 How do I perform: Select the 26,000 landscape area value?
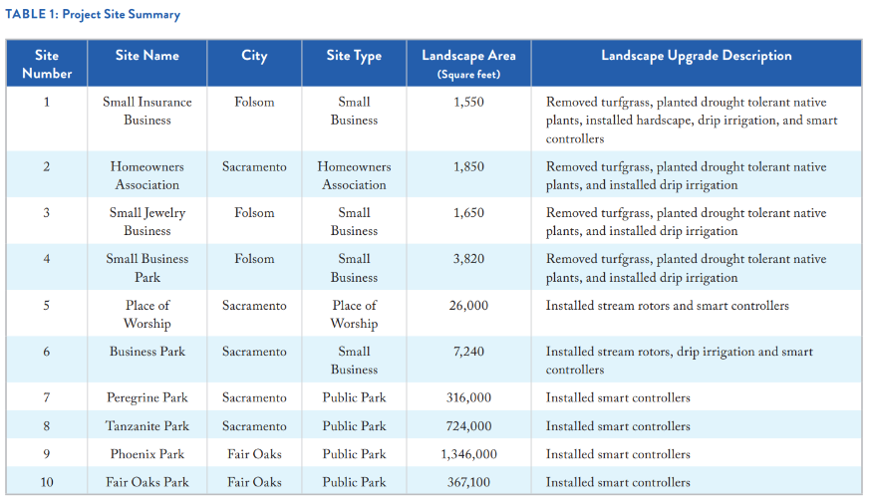pyautogui.click(x=468, y=305)
